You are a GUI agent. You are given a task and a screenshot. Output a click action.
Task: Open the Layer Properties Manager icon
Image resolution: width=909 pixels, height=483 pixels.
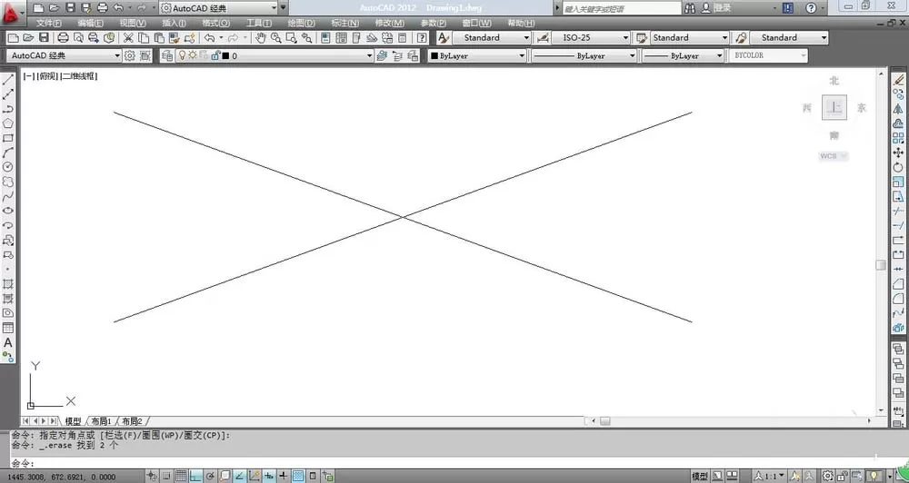pos(167,55)
